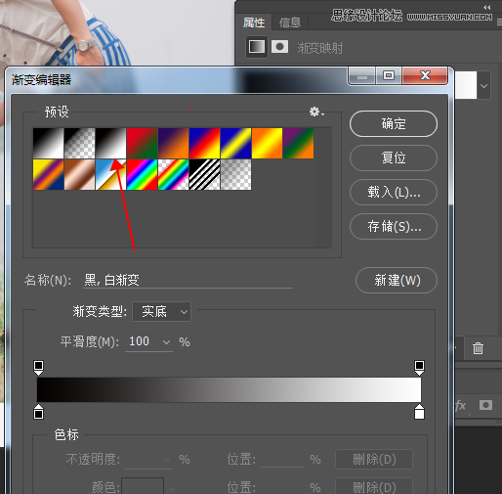
Task: Select the Red, Green gradient preset
Action: (x=142, y=143)
